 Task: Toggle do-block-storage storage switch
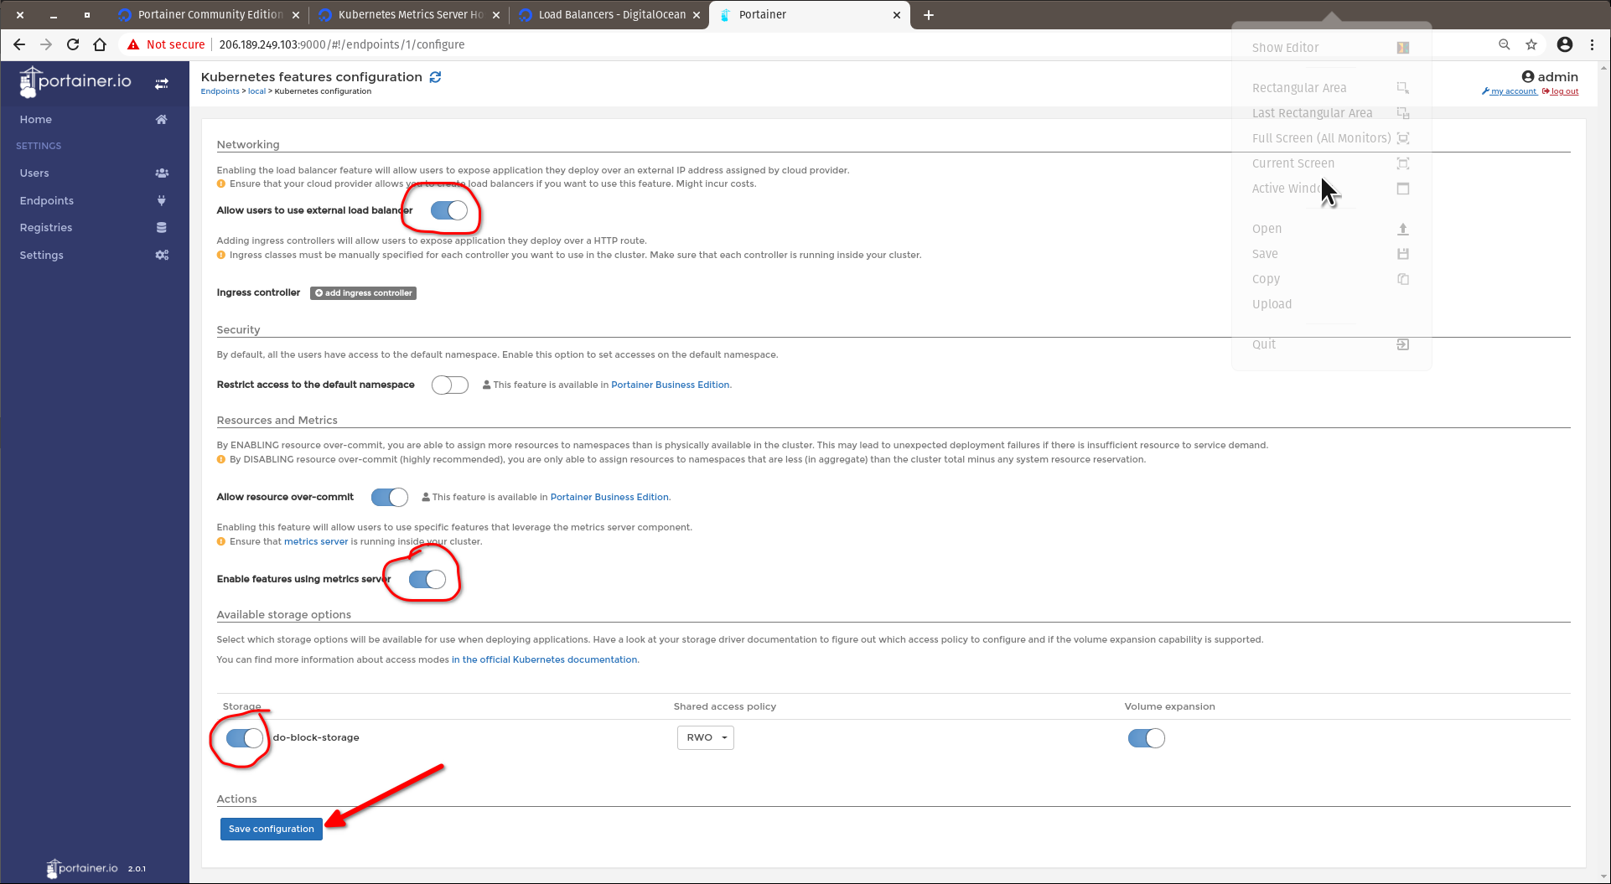point(245,738)
